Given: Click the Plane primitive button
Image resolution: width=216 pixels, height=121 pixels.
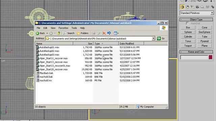Looking at the screenshot, I should 205,46.
